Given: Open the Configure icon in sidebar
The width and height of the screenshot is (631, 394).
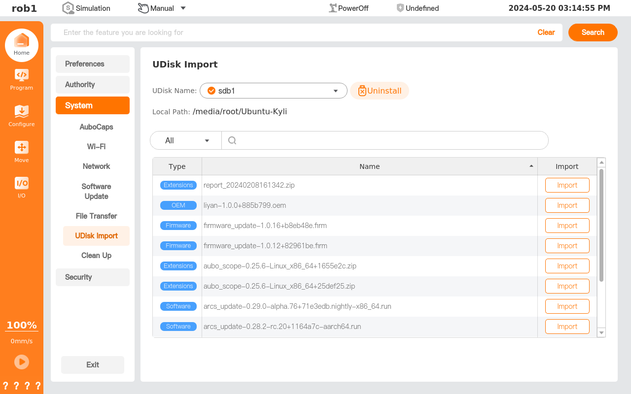Looking at the screenshot, I should (x=22, y=112).
